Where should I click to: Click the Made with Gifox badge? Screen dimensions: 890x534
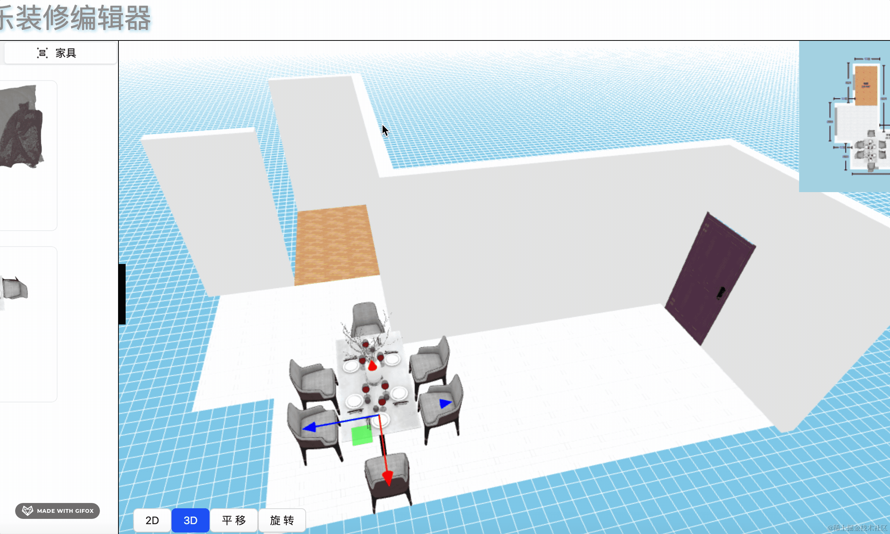(x=58, y=511)
